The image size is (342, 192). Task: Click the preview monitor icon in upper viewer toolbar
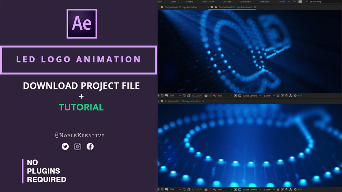pos(162,95)
